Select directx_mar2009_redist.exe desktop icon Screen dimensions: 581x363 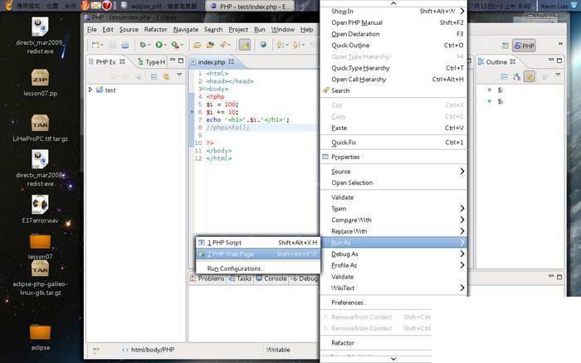[x=40, y=36]
